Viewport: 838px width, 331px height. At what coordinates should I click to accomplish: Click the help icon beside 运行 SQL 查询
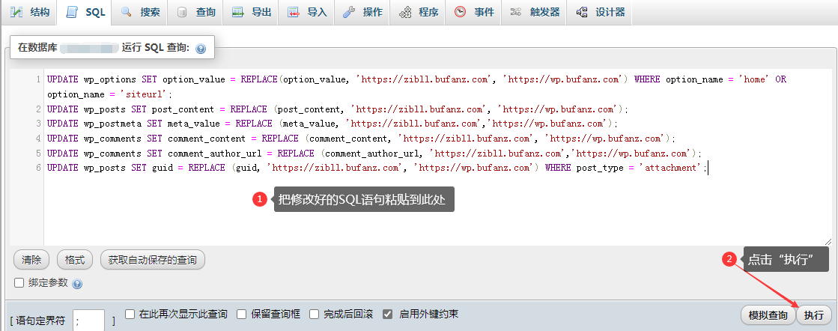[200, 49]
